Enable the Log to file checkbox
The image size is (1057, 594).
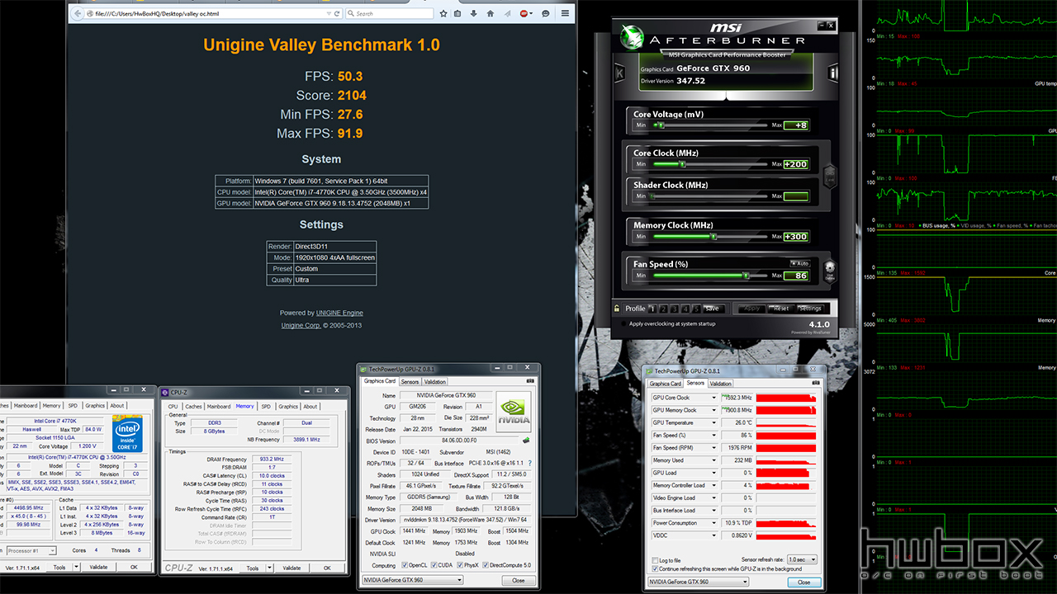(656, 560)
